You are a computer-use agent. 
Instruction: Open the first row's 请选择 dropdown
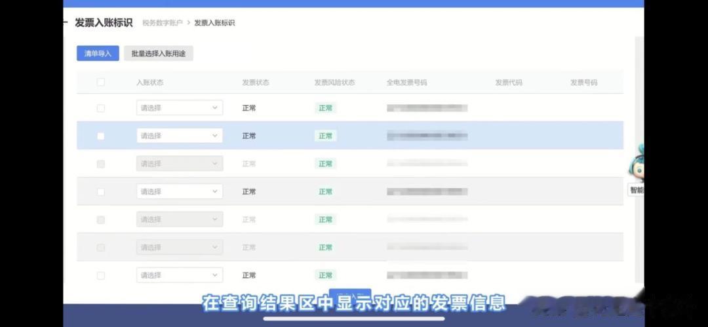180,108
